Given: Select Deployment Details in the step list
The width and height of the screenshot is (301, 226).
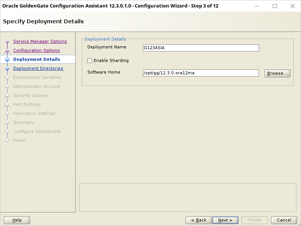Looking at the screenshot, I should (36, 59).
